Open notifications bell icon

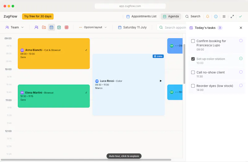pos(207,16)
